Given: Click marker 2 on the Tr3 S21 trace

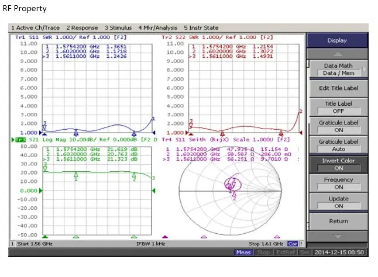Looking at the screenshot, I should coord(134,177).
